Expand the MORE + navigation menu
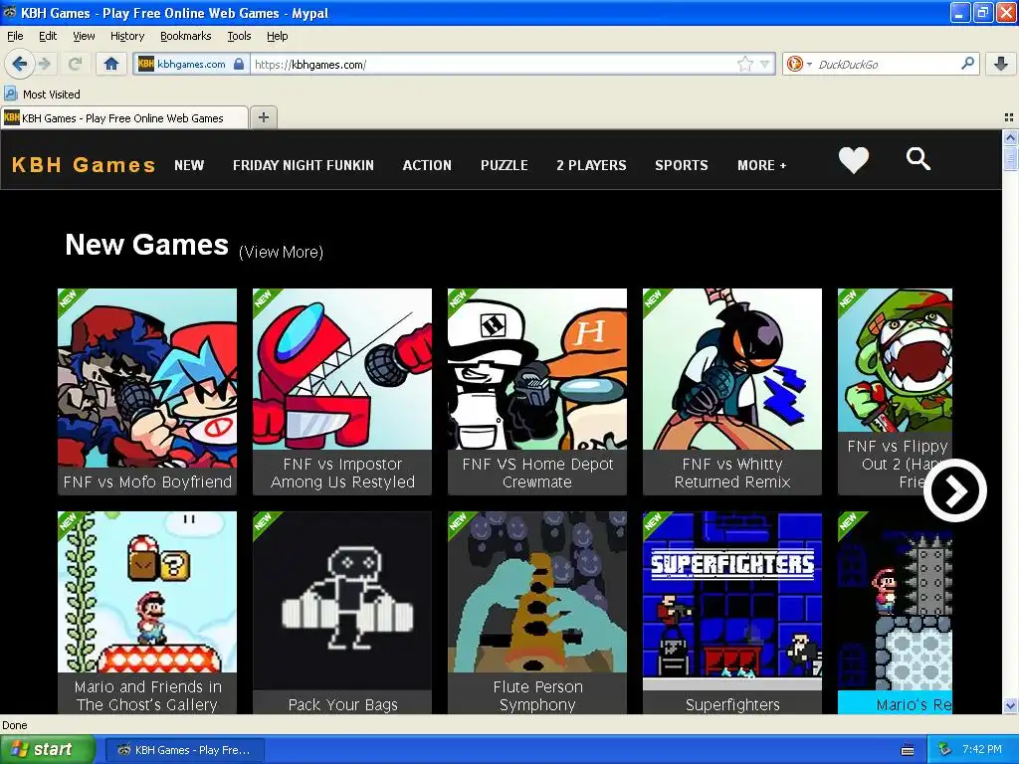This screenshot has height=764, width=1019. click(761, 165)
